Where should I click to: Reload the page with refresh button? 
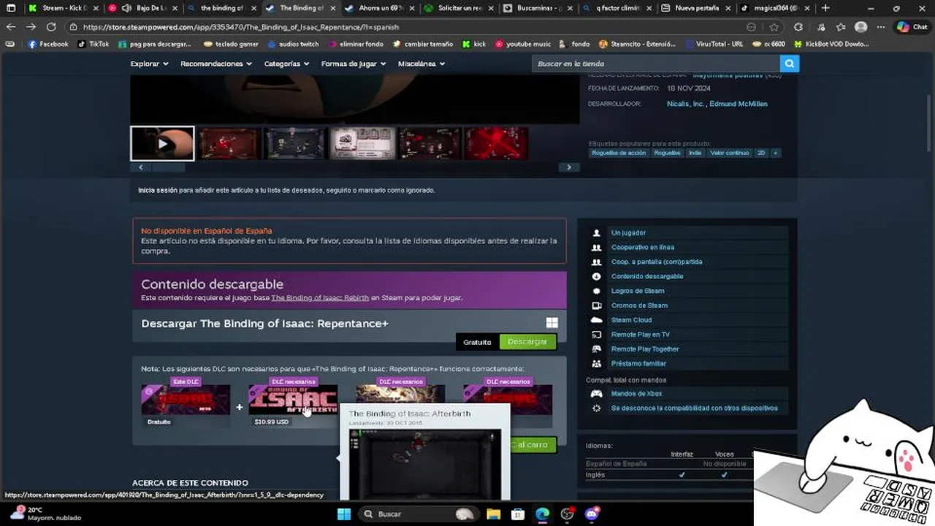click(51, 27)
